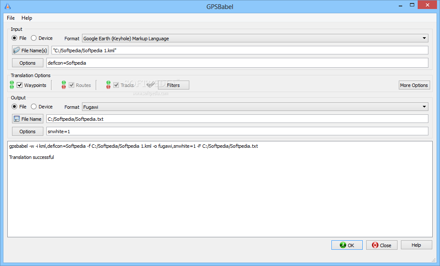Click the input options field deficon=Softpedia

[x=237, y=63]
